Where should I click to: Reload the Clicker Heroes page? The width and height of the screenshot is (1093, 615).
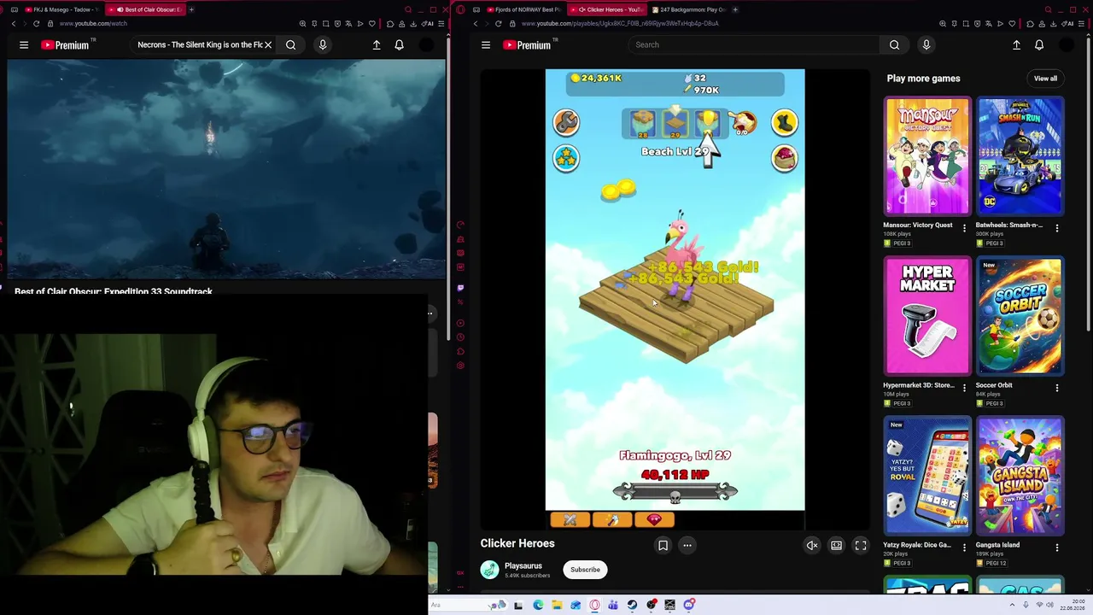tap(498, 23)
